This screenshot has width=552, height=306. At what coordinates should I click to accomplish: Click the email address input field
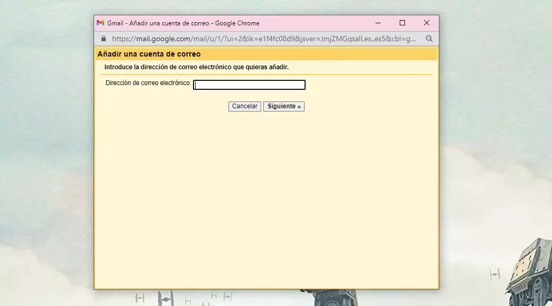coord(249,85)
